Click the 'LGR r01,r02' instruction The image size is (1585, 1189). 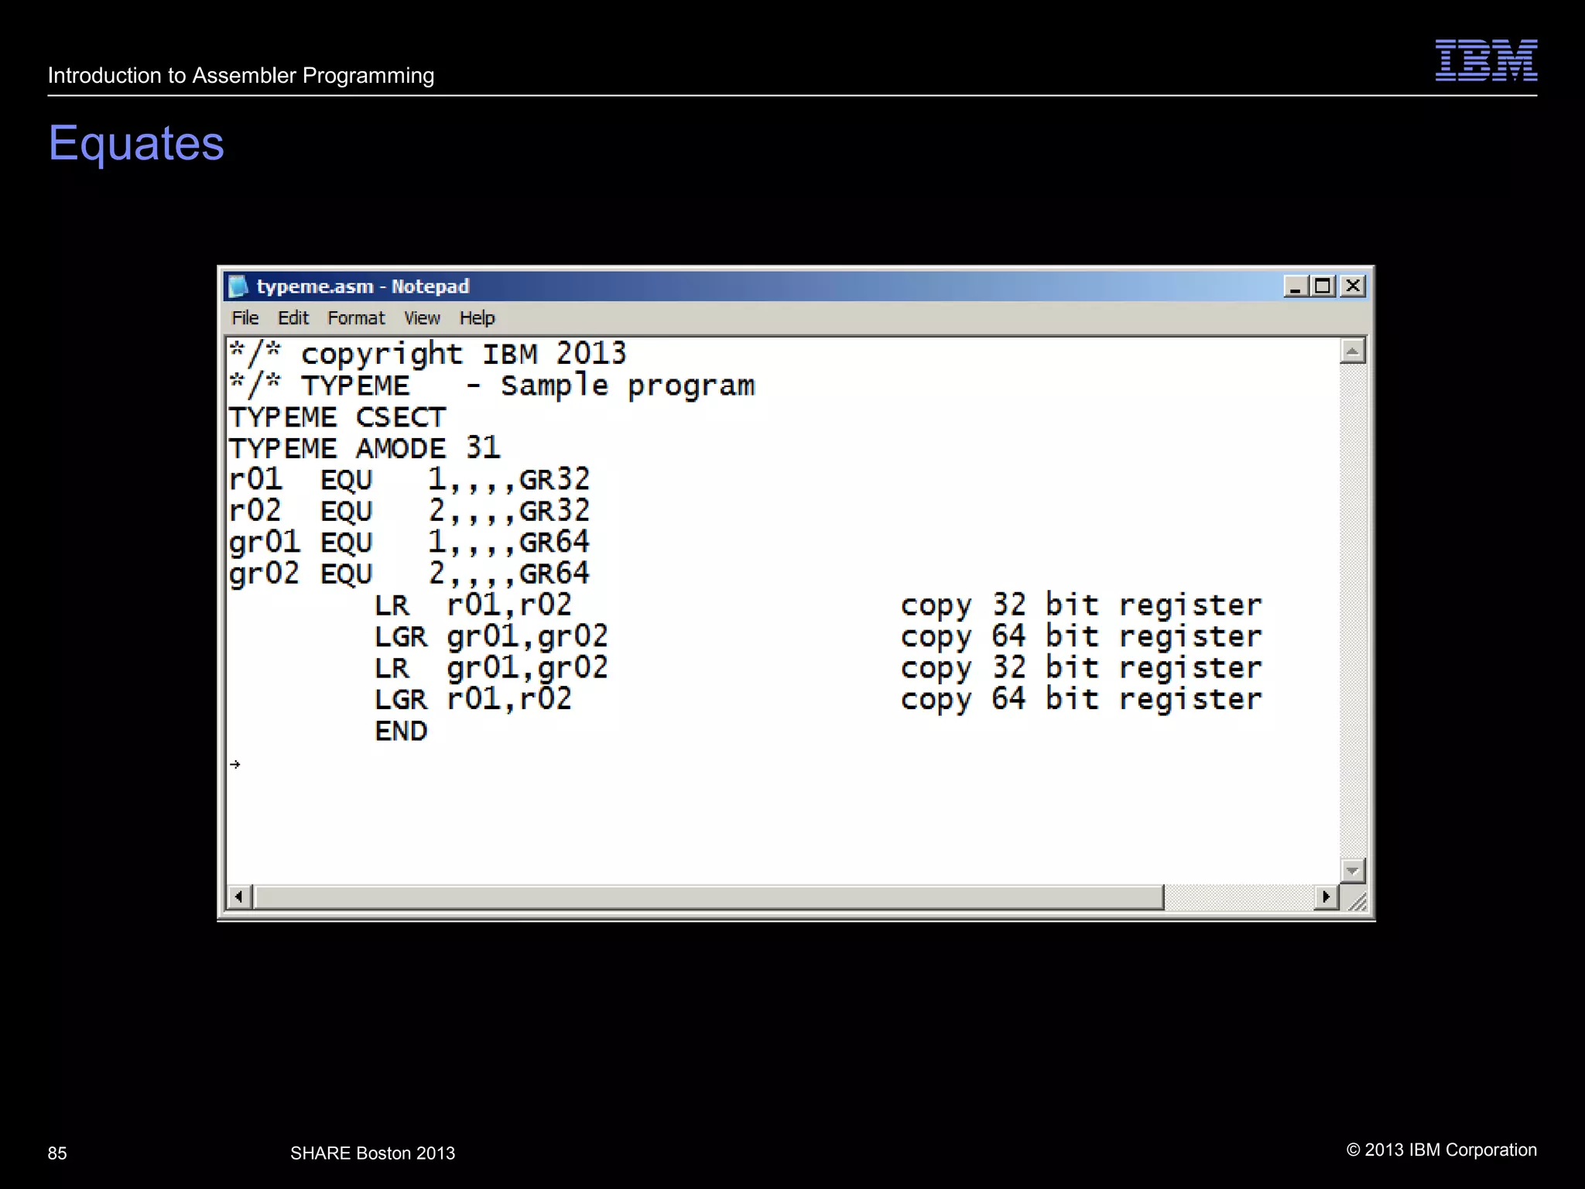tap(473, 699)
